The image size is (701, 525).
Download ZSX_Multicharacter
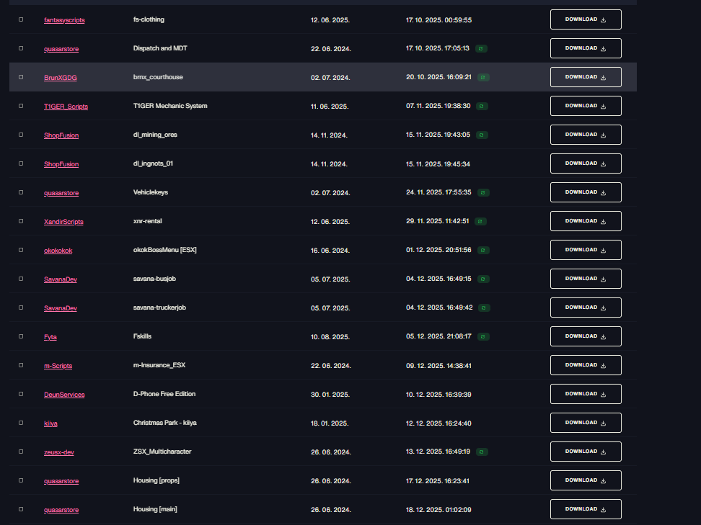[586, 452]
